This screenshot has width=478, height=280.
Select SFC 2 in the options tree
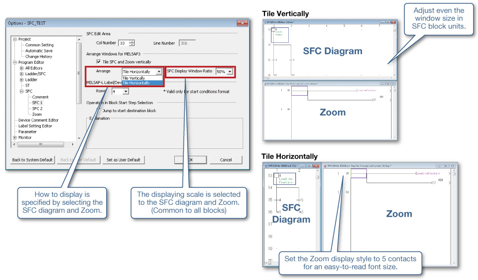pos(37,109)
